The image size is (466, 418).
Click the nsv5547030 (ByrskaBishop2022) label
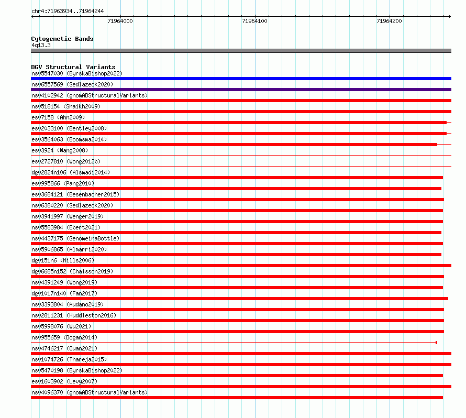tap(77, 73)
